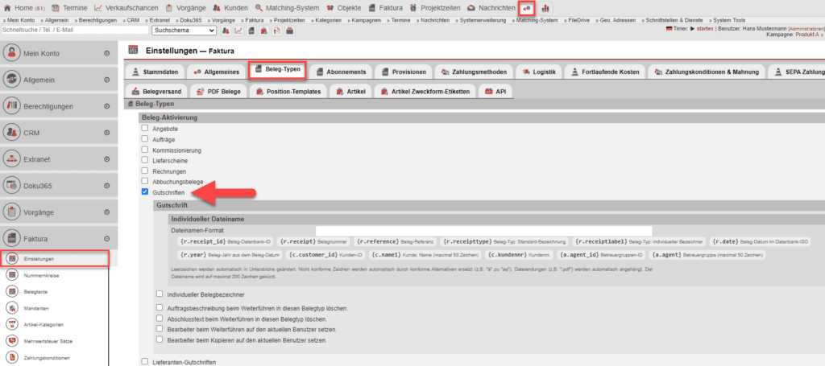This screenshot has height=366, width=825.
Task: Tick Auftragsbeschreibung beim Weiterführen löschen checkbox
Action: click(x=160, y=308)
